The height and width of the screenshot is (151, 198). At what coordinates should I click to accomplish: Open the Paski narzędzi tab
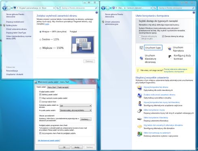pyautogui.click(x=63, y=87)
